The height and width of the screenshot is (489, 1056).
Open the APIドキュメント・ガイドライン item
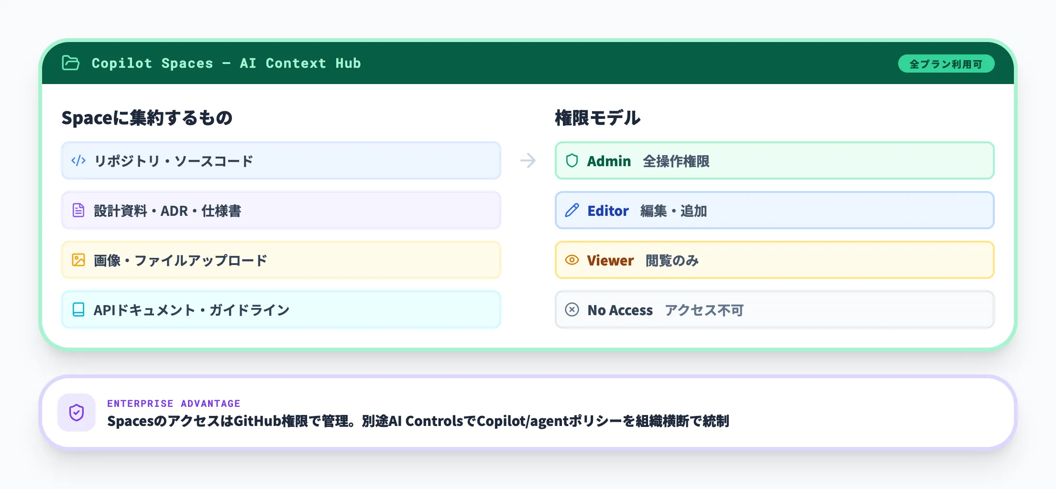pyautogui.click(x=281, y=309)
